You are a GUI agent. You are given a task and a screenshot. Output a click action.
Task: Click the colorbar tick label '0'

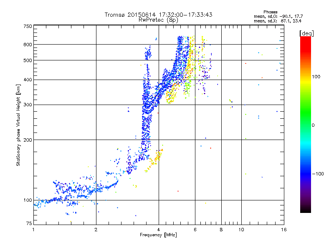click(x=313, y=125)
